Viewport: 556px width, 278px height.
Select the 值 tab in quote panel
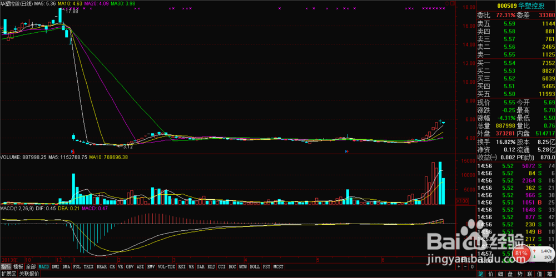(539, 274)
